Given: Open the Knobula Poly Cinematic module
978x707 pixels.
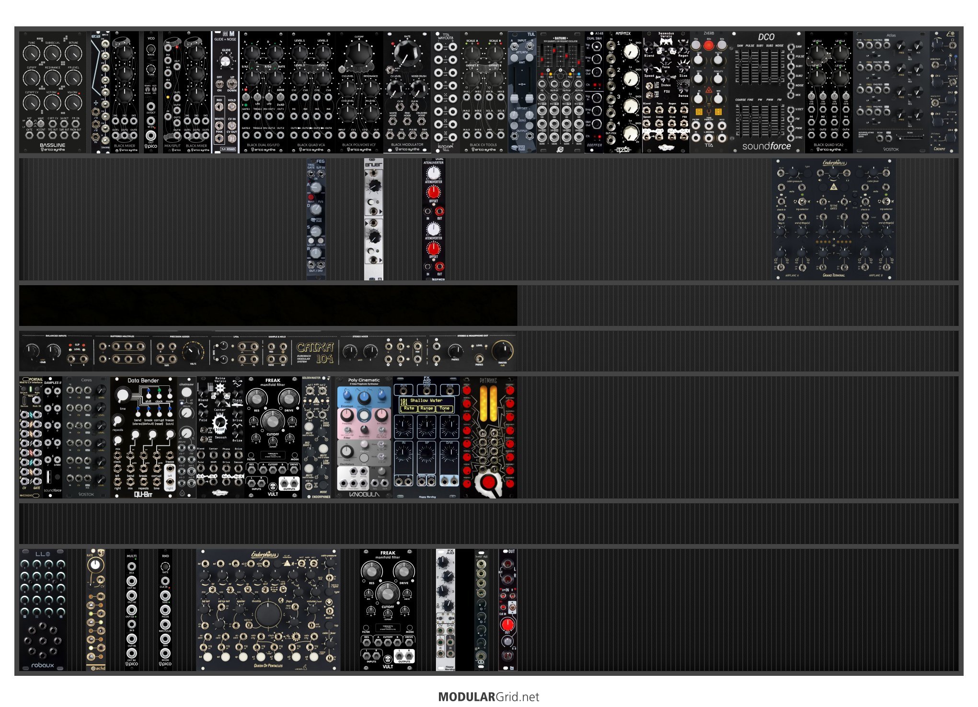Looking at the screenshot, I should (x=364, y=437).
